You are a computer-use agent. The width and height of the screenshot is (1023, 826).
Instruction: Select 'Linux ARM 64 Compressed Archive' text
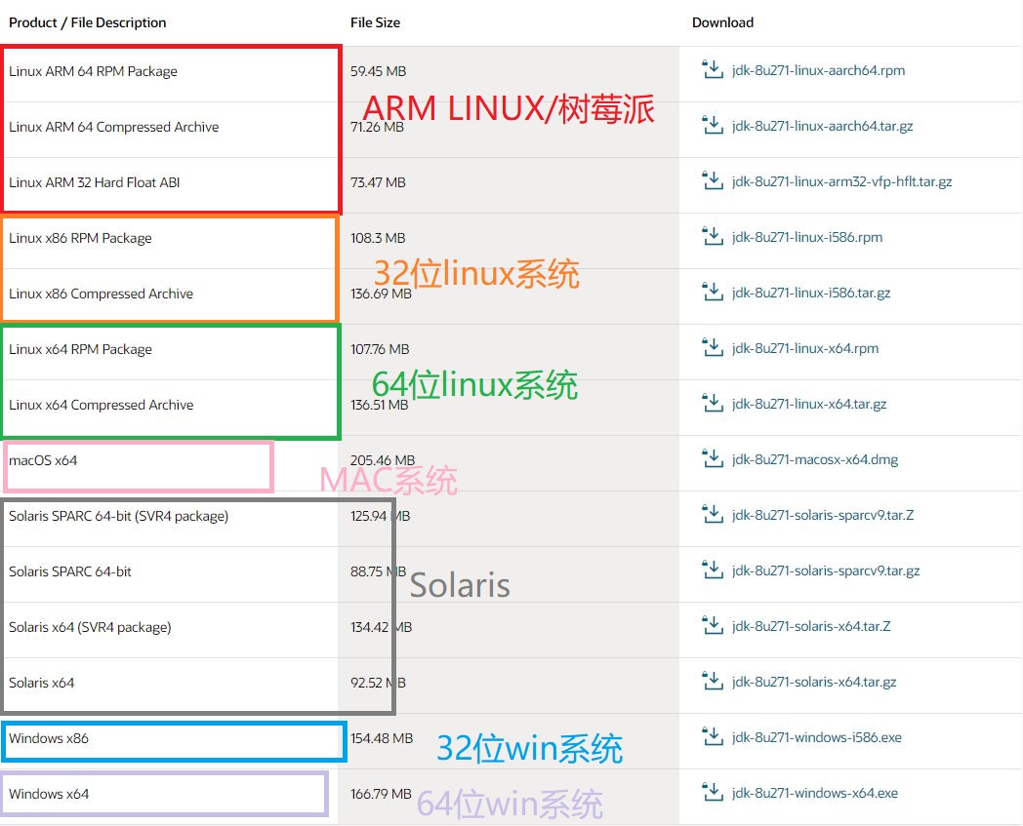click(113, 127)
